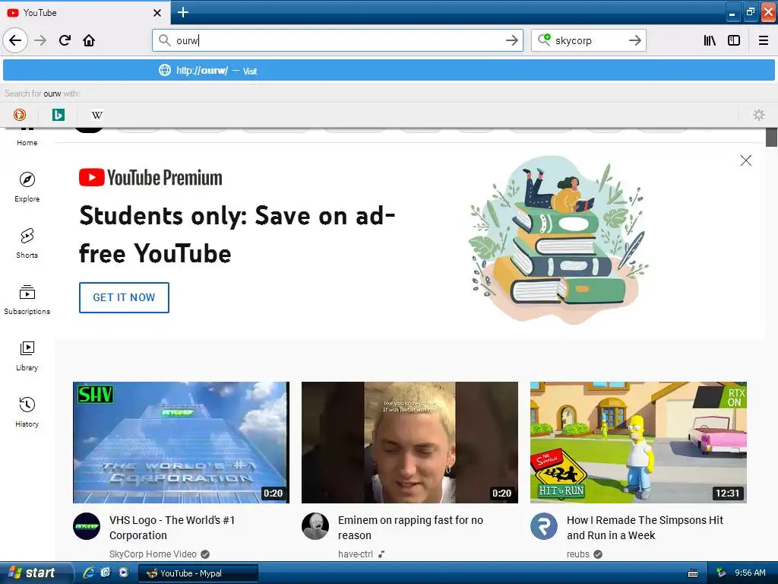
Task: Reload the current page
Action: (65, 40)
